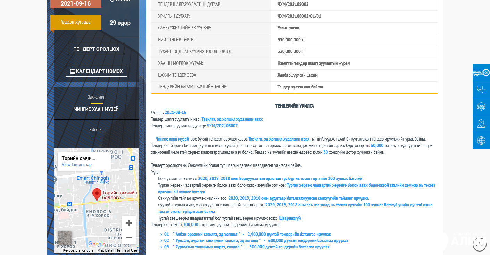Zoom out on the map
This screenshot has width=490, height=255.
click(x=128, y=237)
